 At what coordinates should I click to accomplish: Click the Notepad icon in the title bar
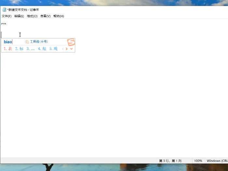4,10
